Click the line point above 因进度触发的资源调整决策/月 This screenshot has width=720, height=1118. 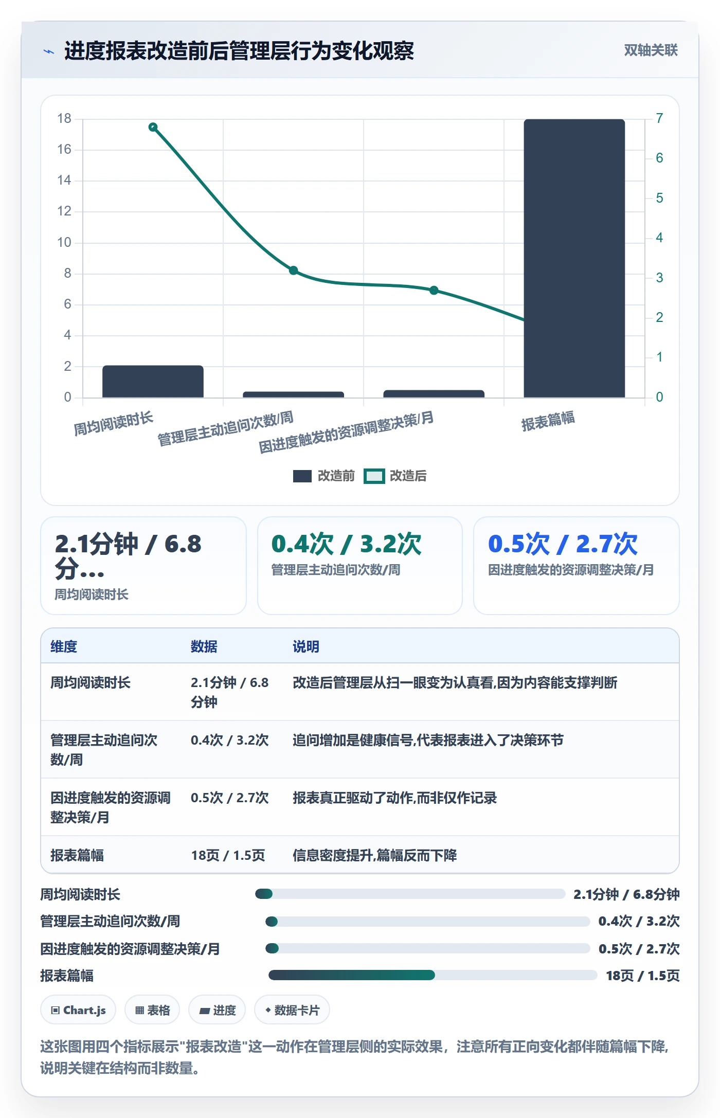(x=434, y=290)
